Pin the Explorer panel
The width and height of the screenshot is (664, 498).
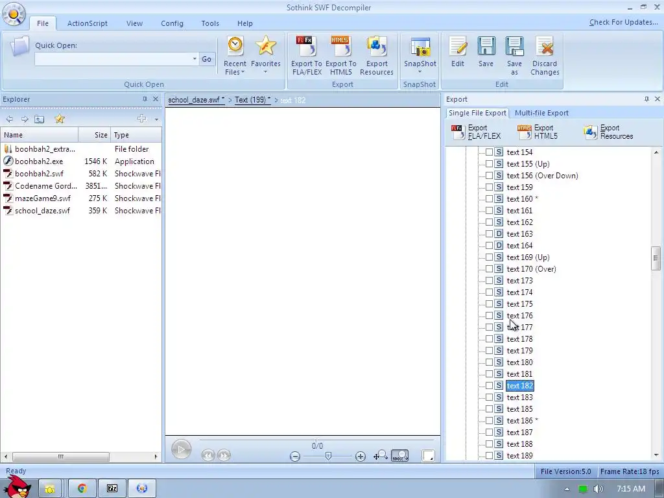click(145, 99)
